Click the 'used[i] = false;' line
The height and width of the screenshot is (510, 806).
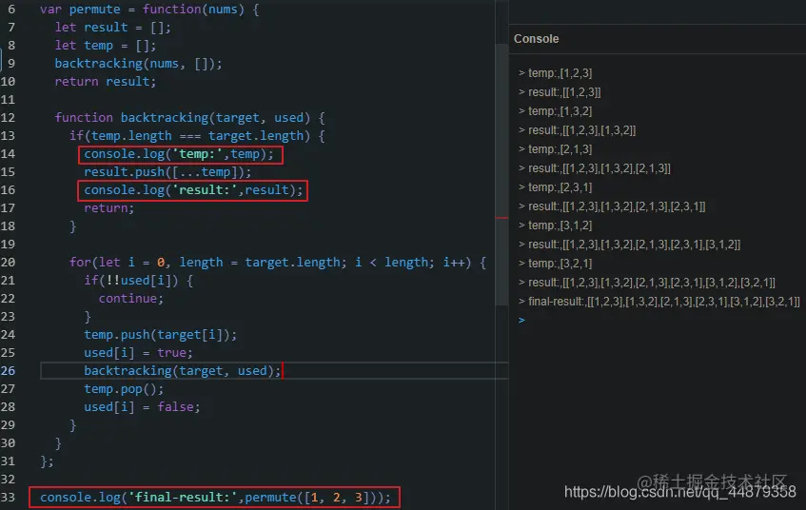tap(142, 406)
